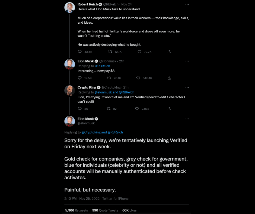
Task: Reply to Robert Reich's tweet
Action: click(x=80, y=52)
